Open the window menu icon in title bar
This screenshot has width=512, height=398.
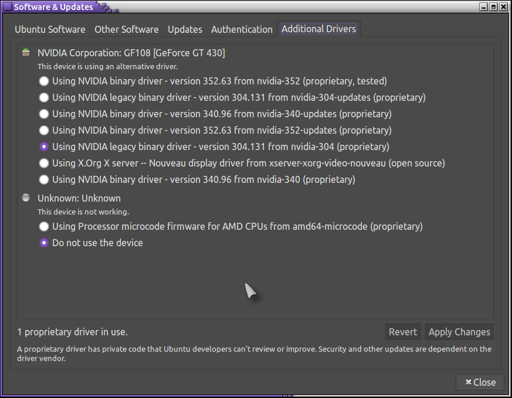[8, 6]
